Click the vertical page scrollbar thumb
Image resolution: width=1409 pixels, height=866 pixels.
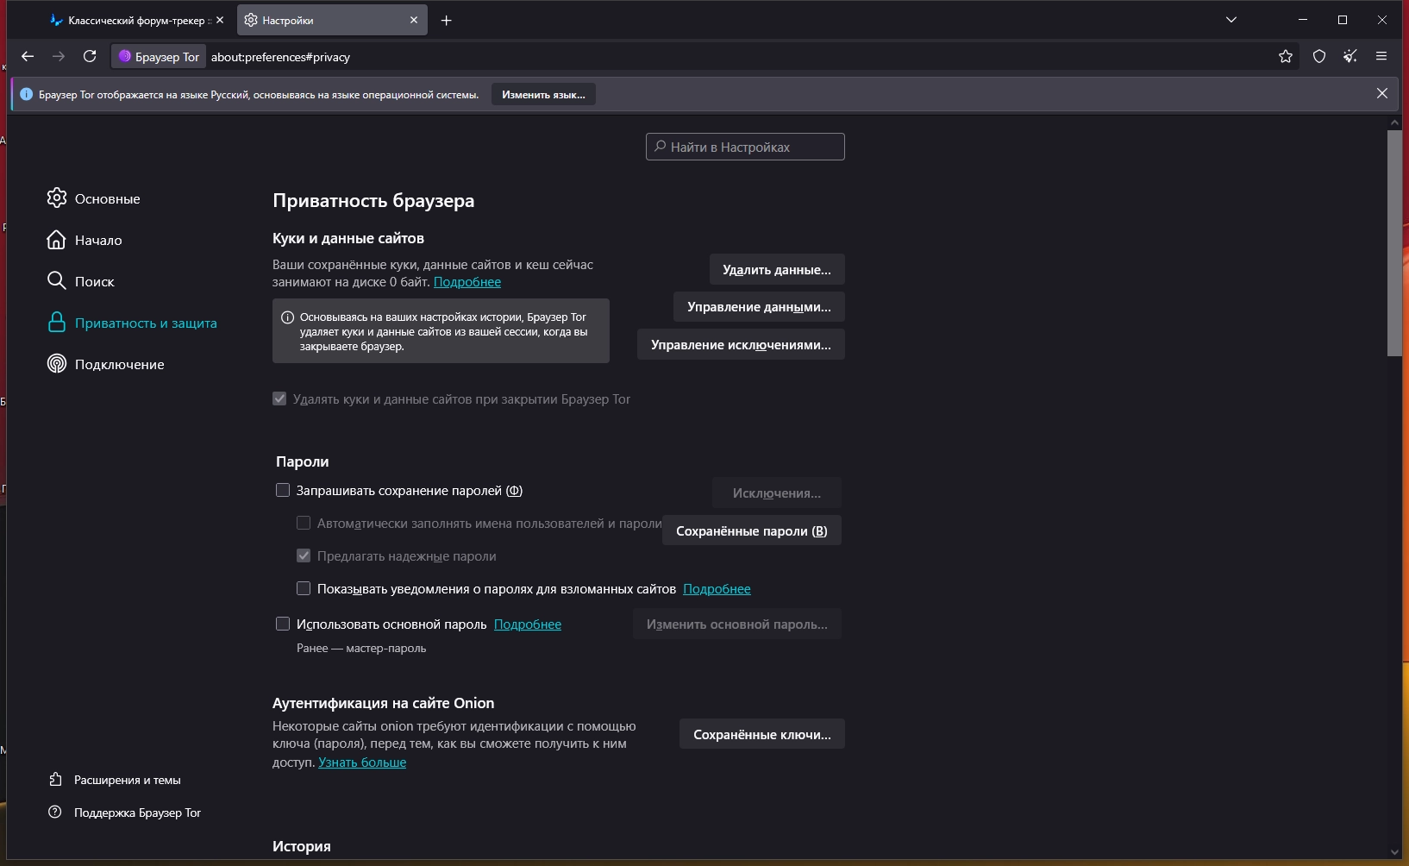point(1394,243)
